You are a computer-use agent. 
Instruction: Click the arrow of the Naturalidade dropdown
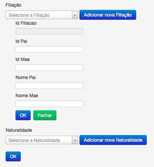(75, 140)
